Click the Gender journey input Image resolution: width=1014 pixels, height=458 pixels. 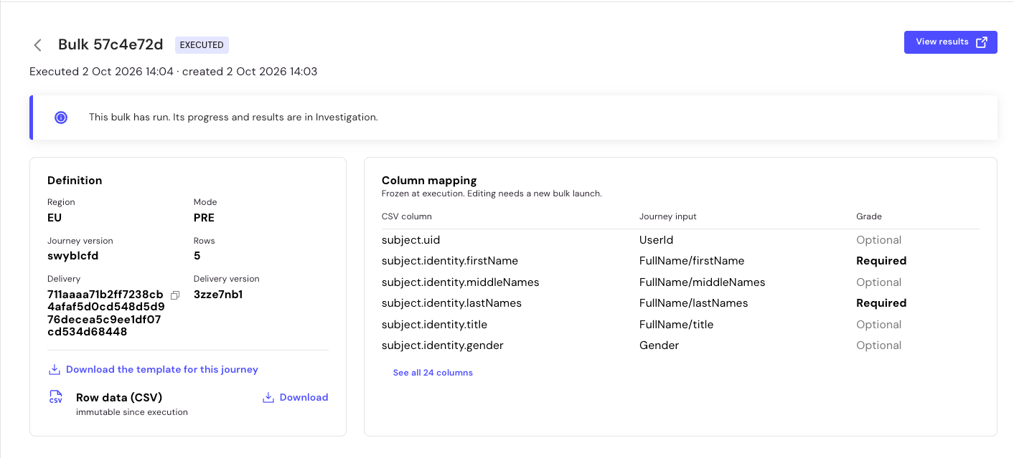659,345
